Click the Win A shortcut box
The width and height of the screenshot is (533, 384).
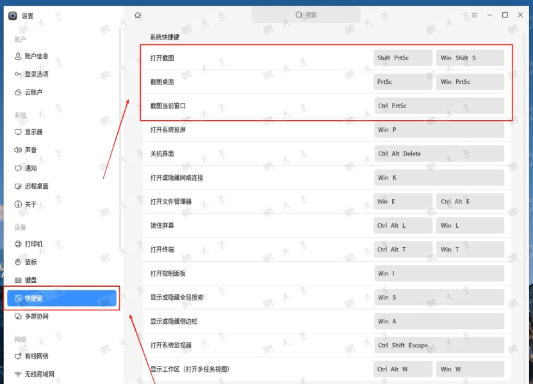[439, 321]
